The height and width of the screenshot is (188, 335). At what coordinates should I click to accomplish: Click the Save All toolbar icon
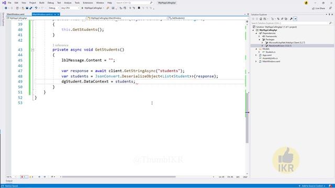31,8
